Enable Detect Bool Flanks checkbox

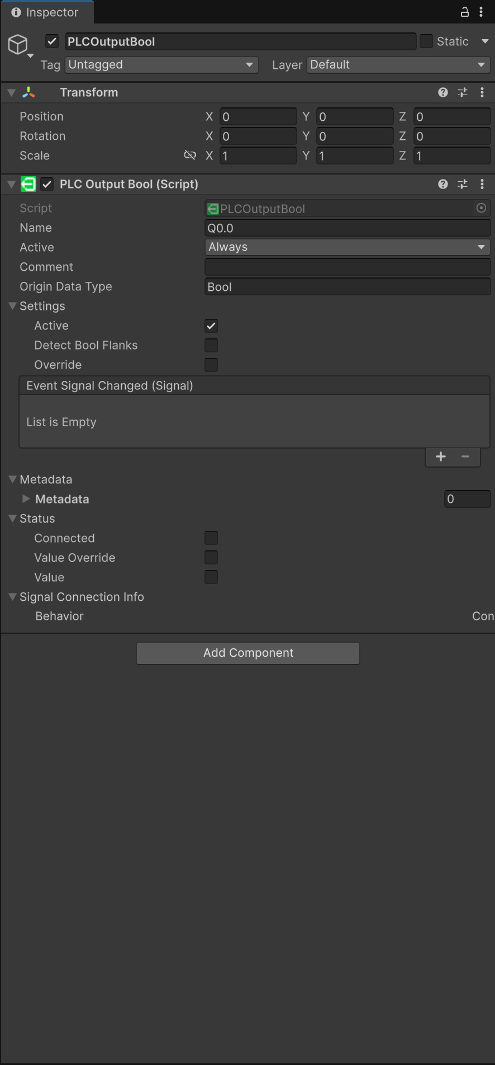pyautogui.click(x=211, y=345)
